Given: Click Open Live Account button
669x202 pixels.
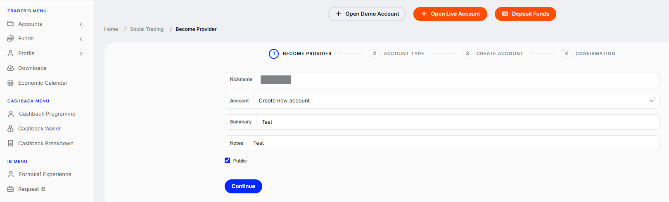Looking at the screenshot, I should pos(450,14).
